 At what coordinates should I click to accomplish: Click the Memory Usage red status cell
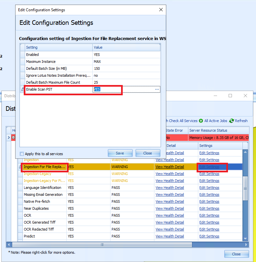tap(218, 138)
